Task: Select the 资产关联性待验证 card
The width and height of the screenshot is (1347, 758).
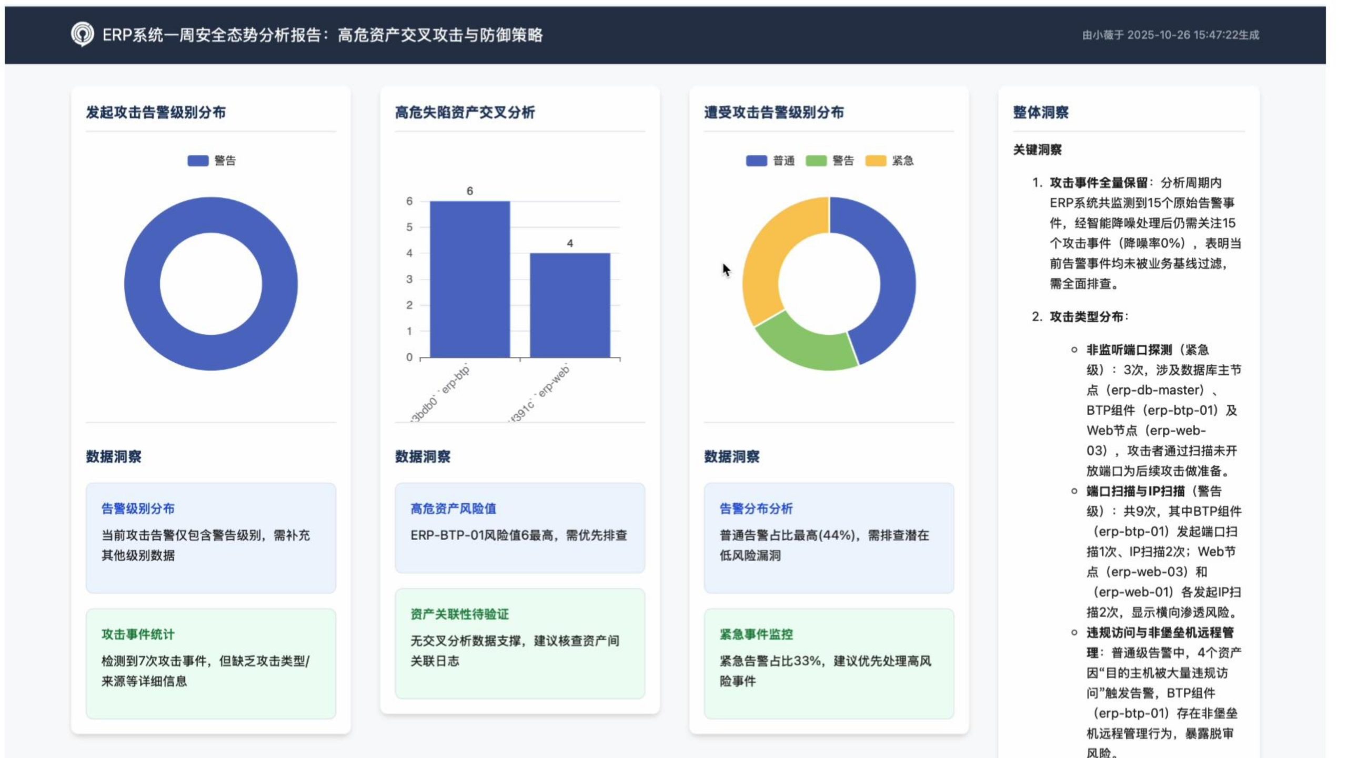Action: tap(519, 643)
